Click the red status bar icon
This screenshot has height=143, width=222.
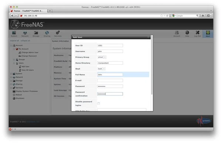(x=10, y=129)
